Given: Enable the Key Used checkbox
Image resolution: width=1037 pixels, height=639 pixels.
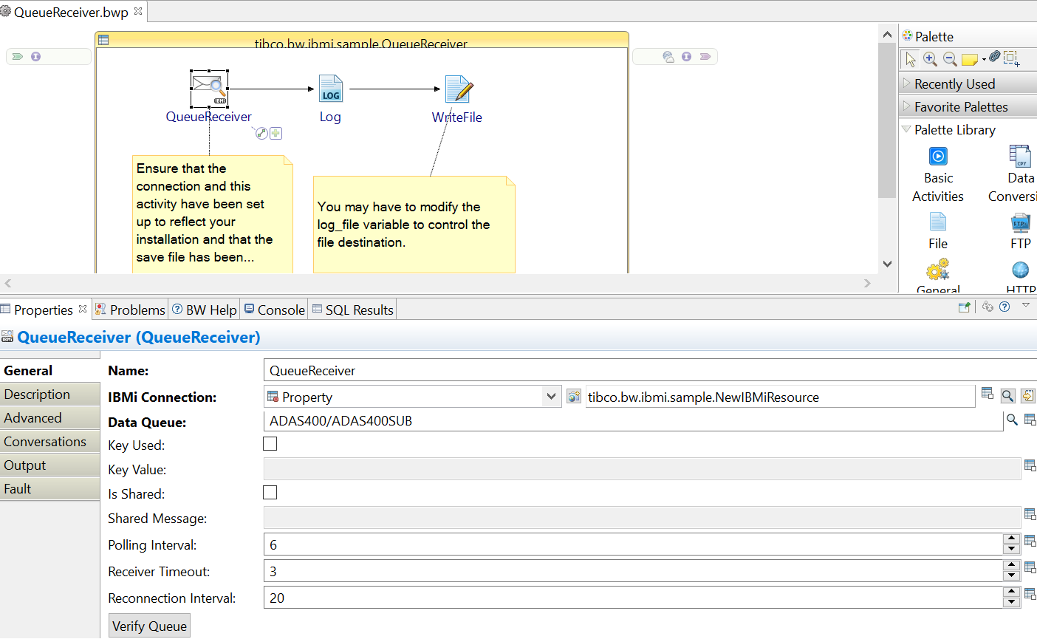Looking at the screenshot, I should [270, 444].
